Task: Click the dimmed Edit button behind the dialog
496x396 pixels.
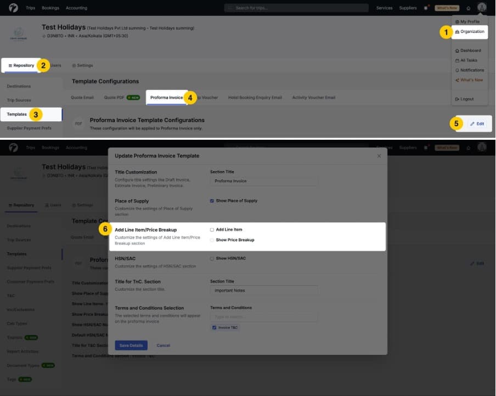Action: point(477,263)
